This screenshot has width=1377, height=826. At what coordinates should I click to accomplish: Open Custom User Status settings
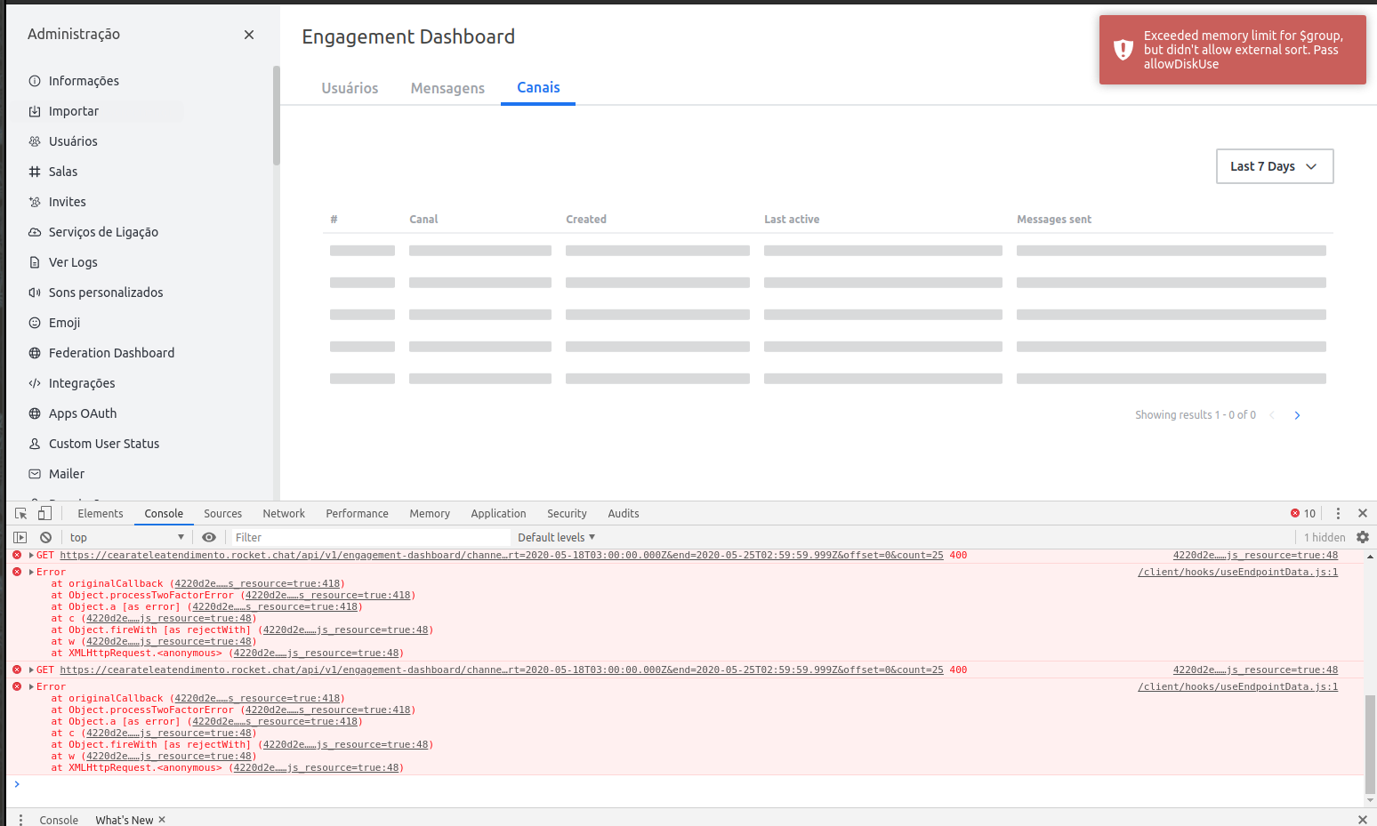(x=103, y=443)
